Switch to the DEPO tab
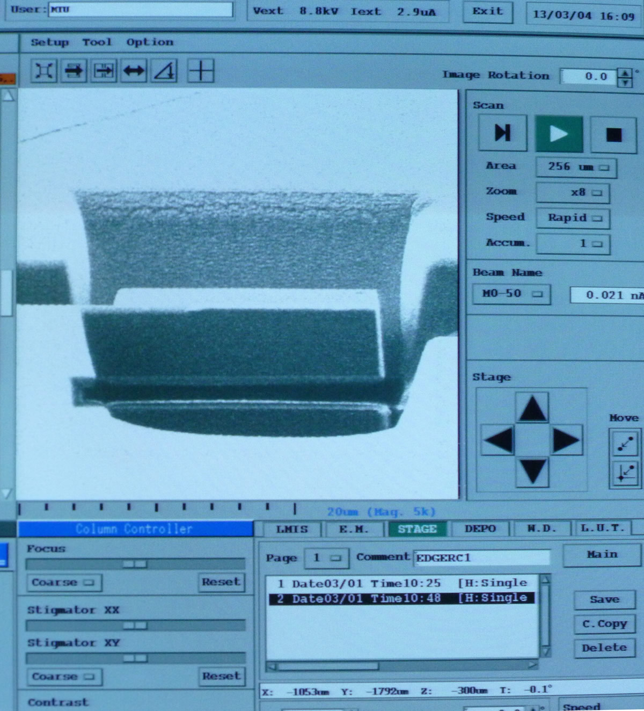Viewport: 644px width, 711px height. tap(480, 529)
